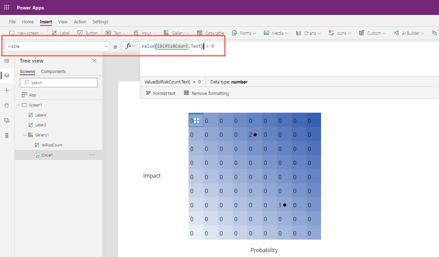The image size is (439, 257).
Task: Click the Tree view search field
Action: coord(58,83)
